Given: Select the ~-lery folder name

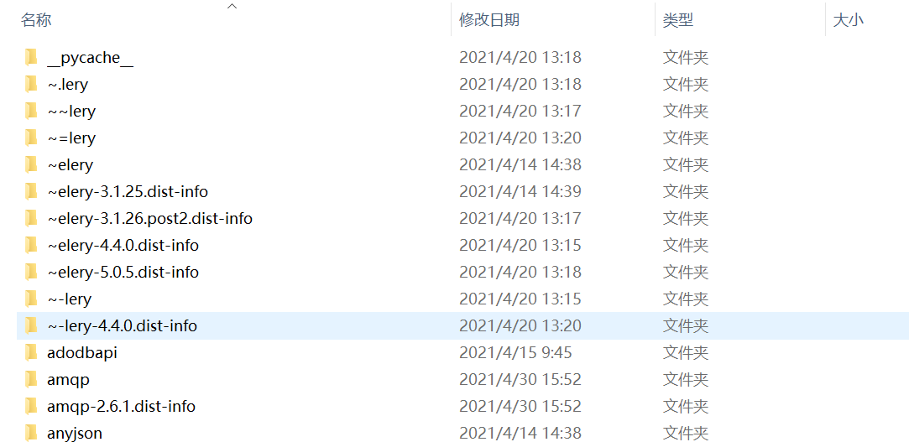Looking at the screenshot, I should point(70,299).
